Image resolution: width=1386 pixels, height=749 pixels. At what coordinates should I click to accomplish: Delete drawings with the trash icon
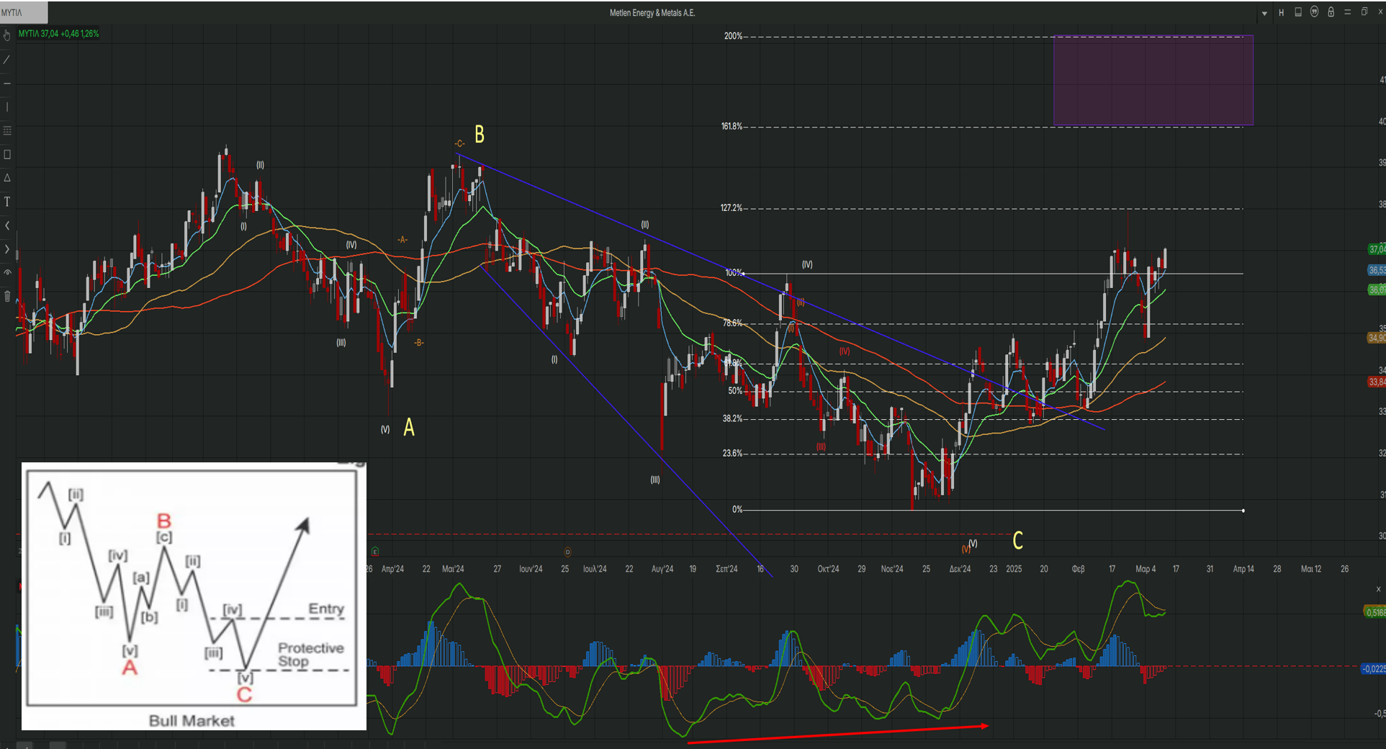[x=6, y=296]
